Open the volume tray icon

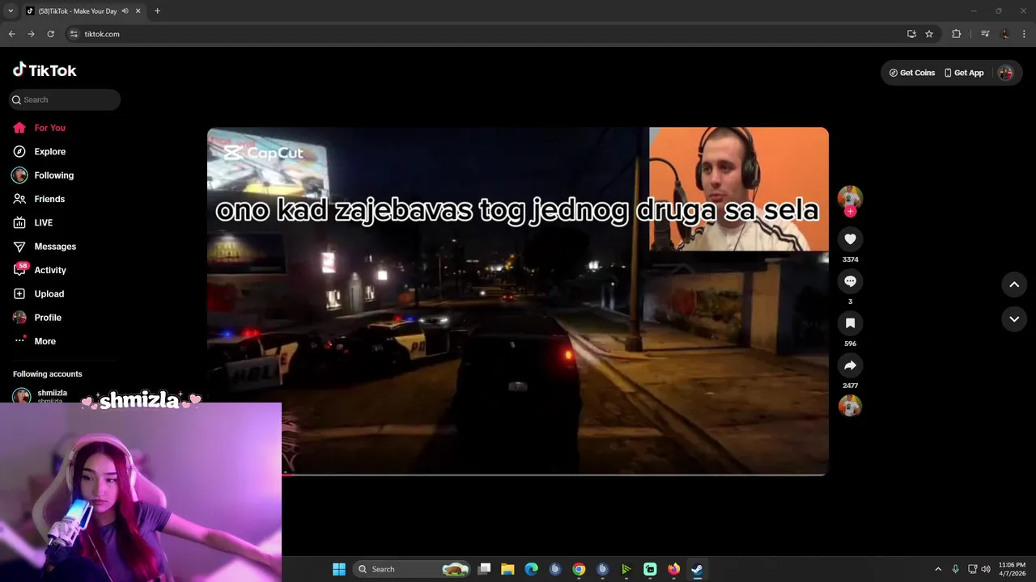click(985, 569)
